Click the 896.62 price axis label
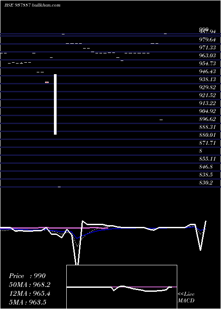 [207, 119]
